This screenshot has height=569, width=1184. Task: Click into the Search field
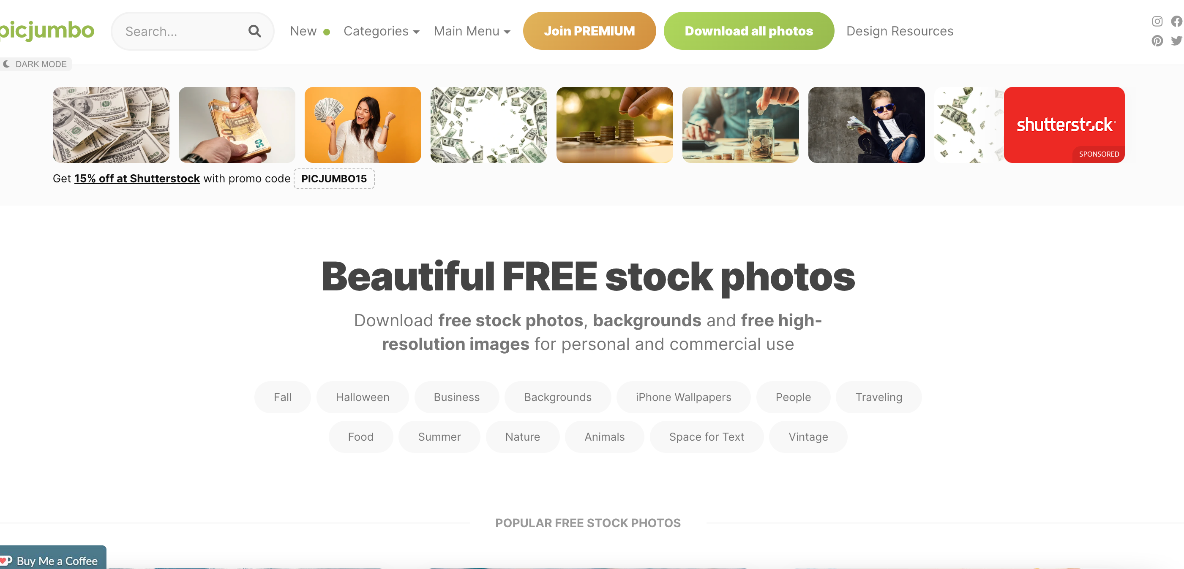(184, 31)
